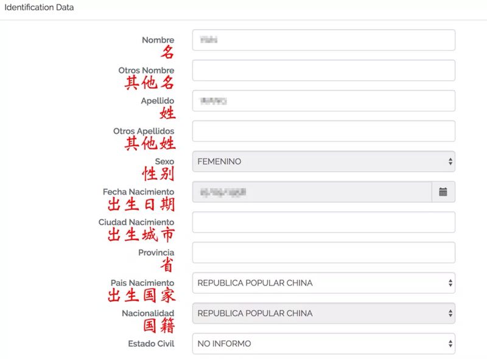Click the Provincia field label
The image size is (487, 359).
click(156, 253)
